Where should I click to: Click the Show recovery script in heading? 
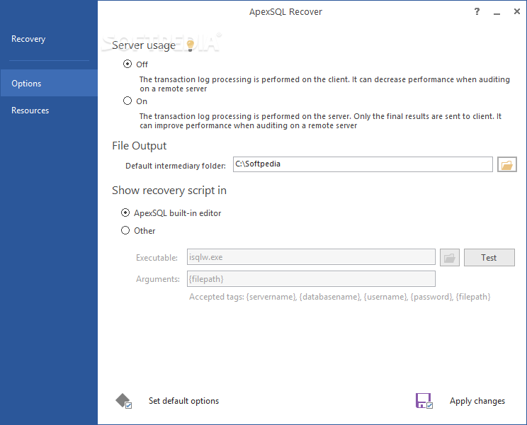[x=169, y=191]
